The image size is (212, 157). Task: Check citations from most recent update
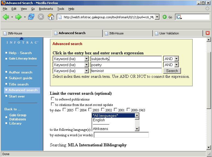[x=53, y=104]
